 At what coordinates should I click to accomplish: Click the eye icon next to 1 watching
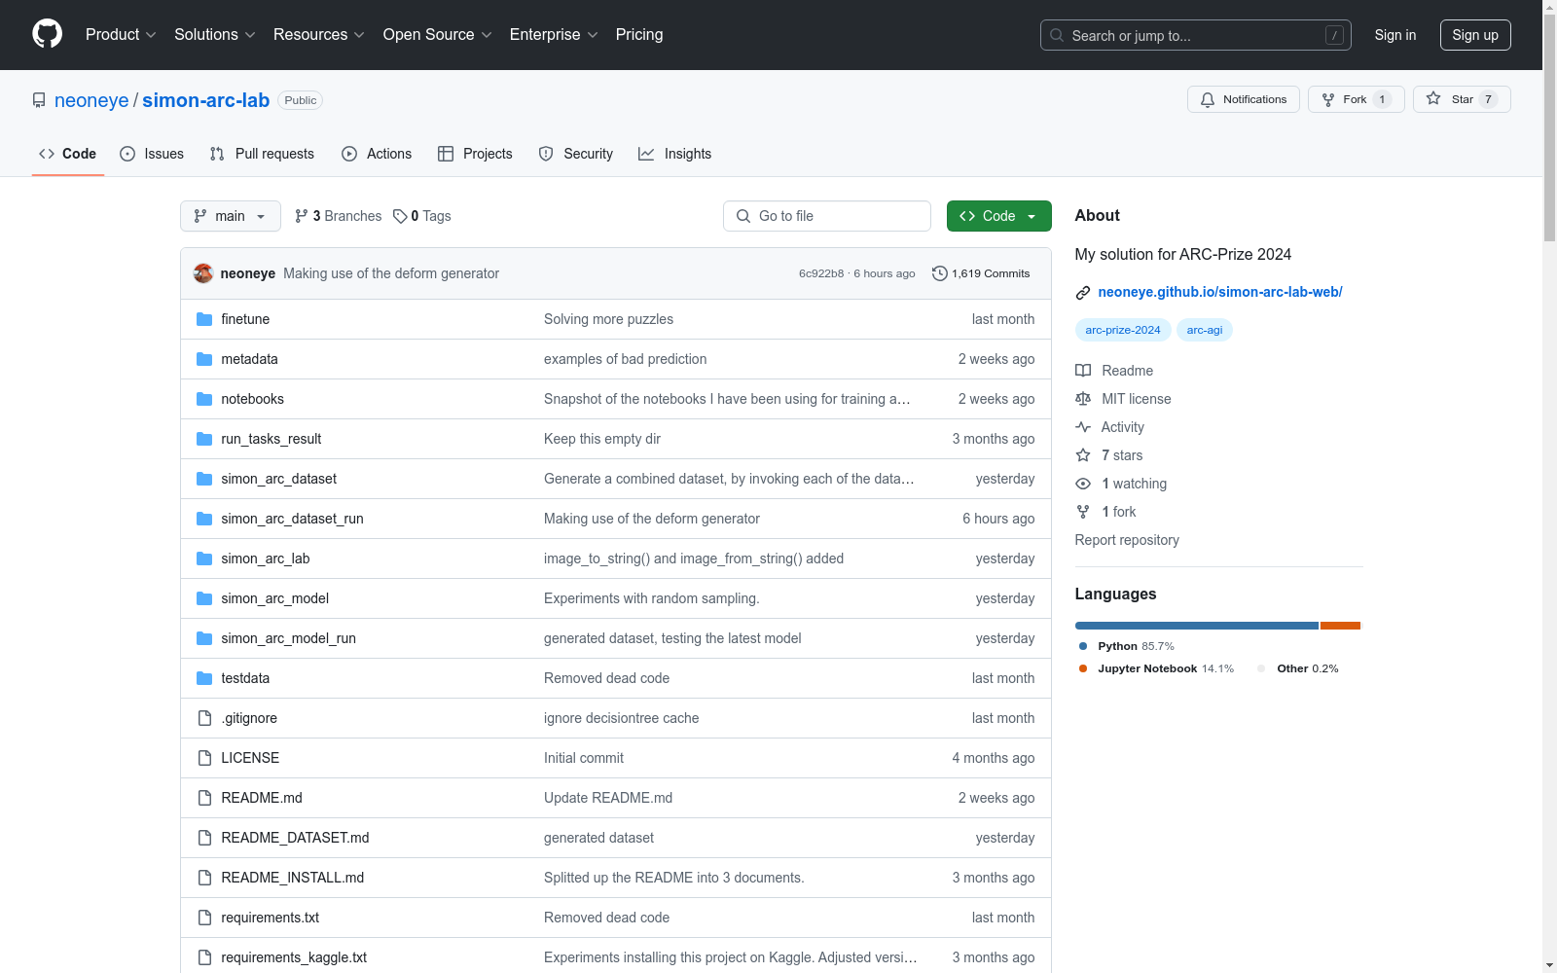1083,484
